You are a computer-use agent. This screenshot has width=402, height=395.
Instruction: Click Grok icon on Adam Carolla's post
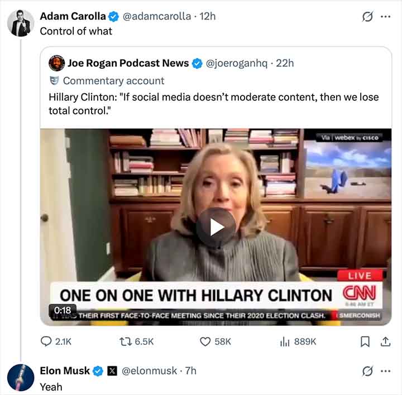click(x=367, y=17)
